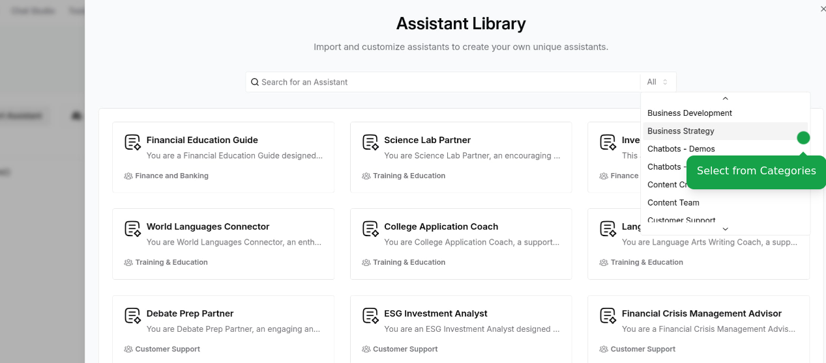Image resolution: width=826 pixels, height=363 pixels.
Task: Click people icon on Financial Crisis Management Advisor tag
Action: (604, 349)
